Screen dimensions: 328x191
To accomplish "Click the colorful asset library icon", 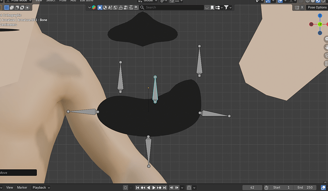I will [94, 8].
